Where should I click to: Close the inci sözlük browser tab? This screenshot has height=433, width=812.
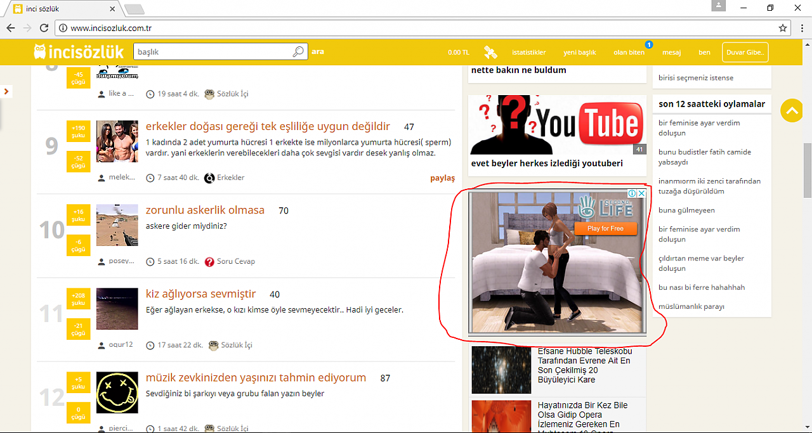tap(113, 9)
